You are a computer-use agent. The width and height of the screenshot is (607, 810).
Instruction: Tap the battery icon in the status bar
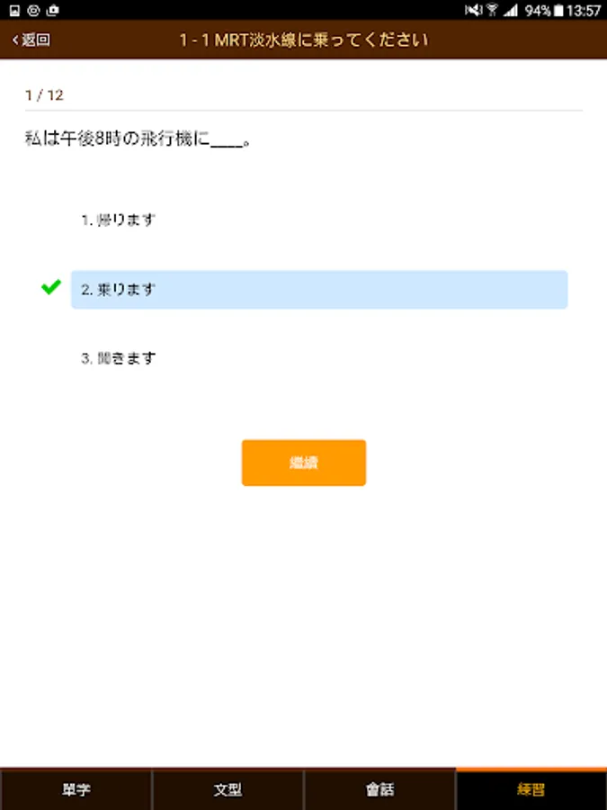(559, 10)
